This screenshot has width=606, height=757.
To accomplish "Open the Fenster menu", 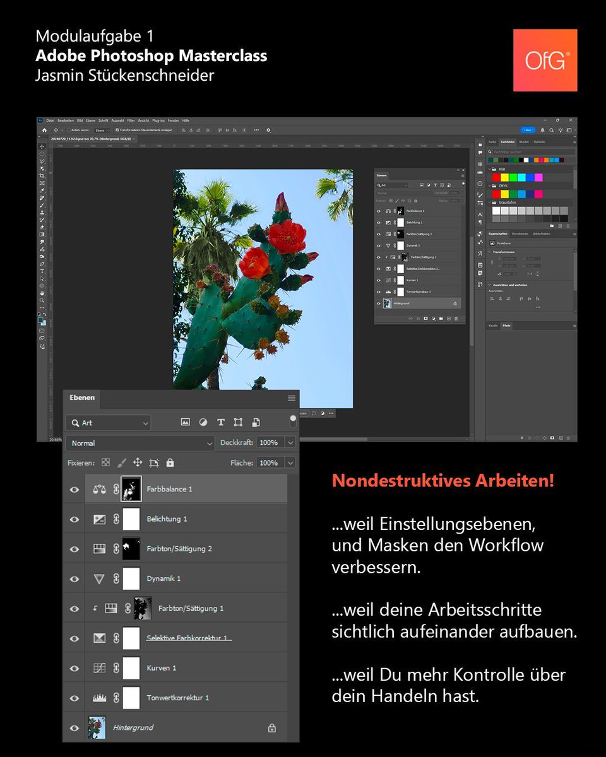I will 173,120.
